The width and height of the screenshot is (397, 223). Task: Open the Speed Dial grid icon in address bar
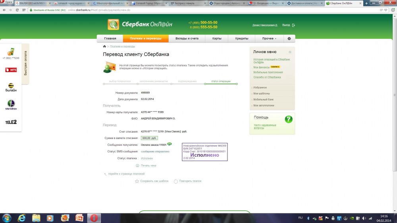[24, 10]
